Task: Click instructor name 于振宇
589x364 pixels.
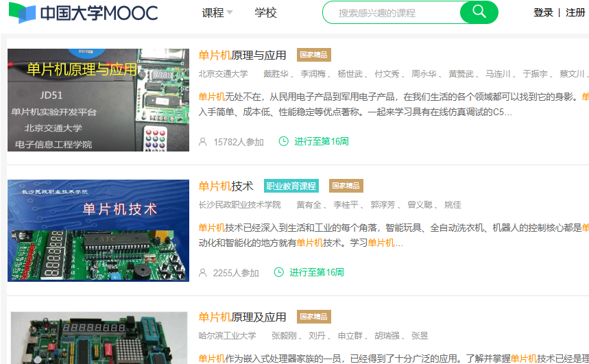Action: pos(535,74)
